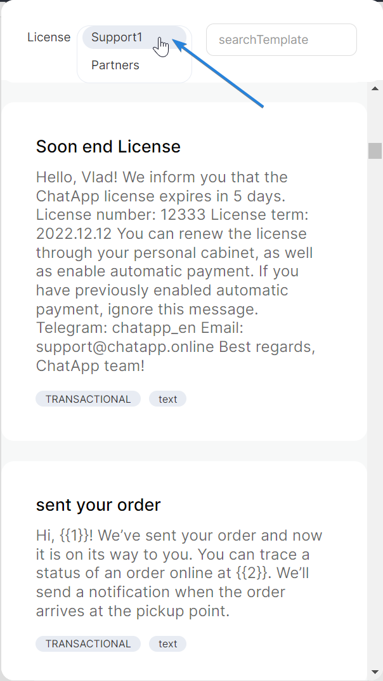This screenshot has width=383, height=681.
Task: Click the searchTemplate input field
Action: (x=281, y=39)
